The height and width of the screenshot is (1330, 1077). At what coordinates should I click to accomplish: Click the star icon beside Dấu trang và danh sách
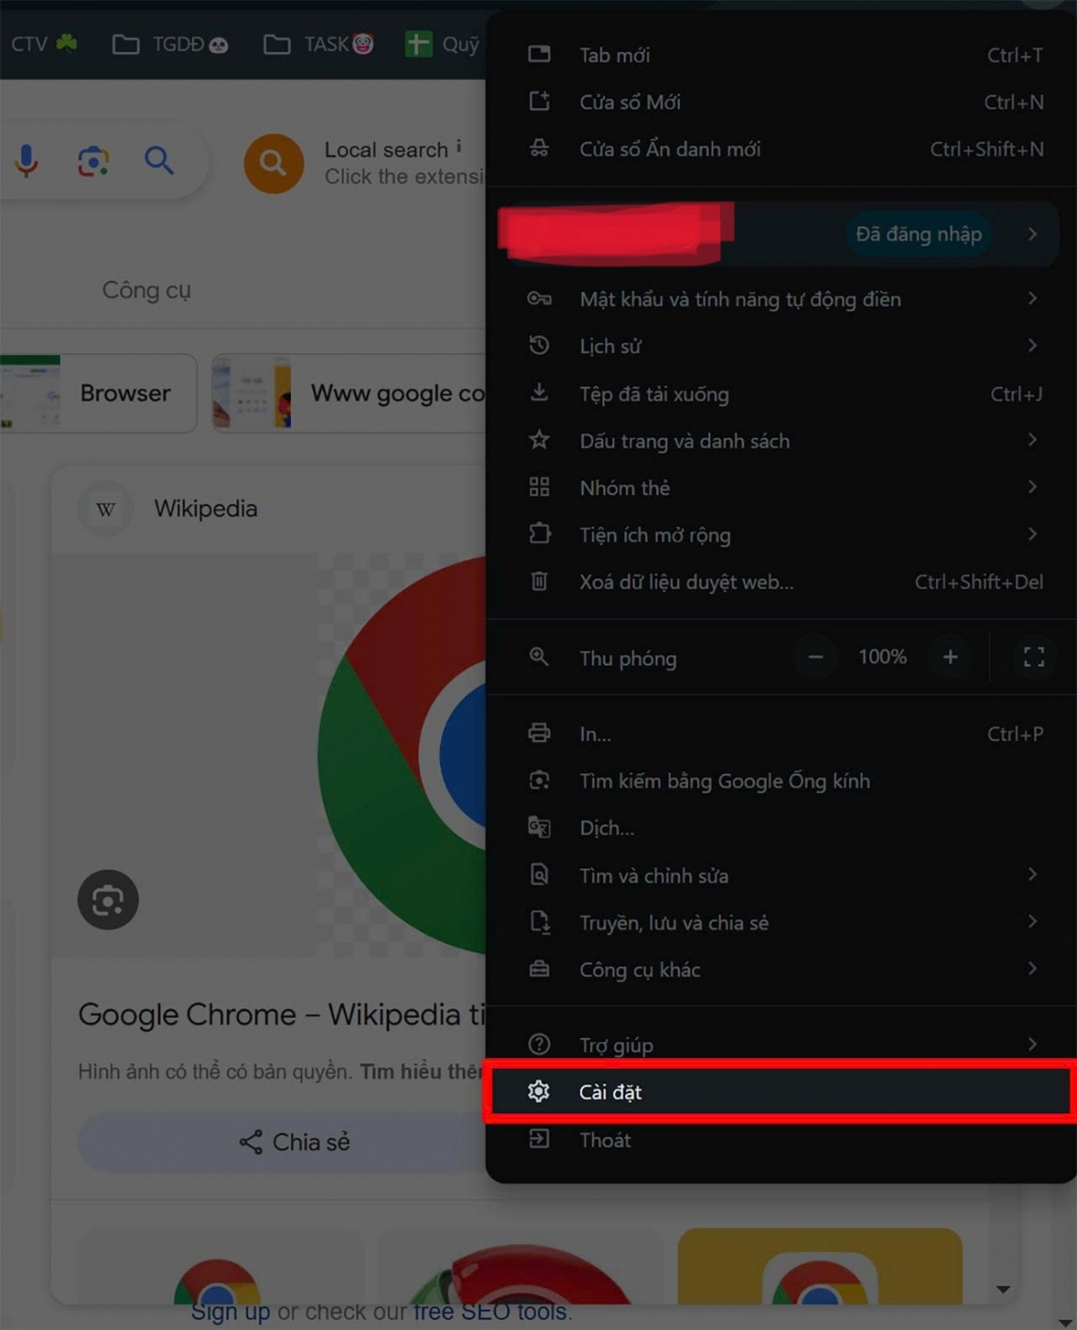click(x=539, y=440)
